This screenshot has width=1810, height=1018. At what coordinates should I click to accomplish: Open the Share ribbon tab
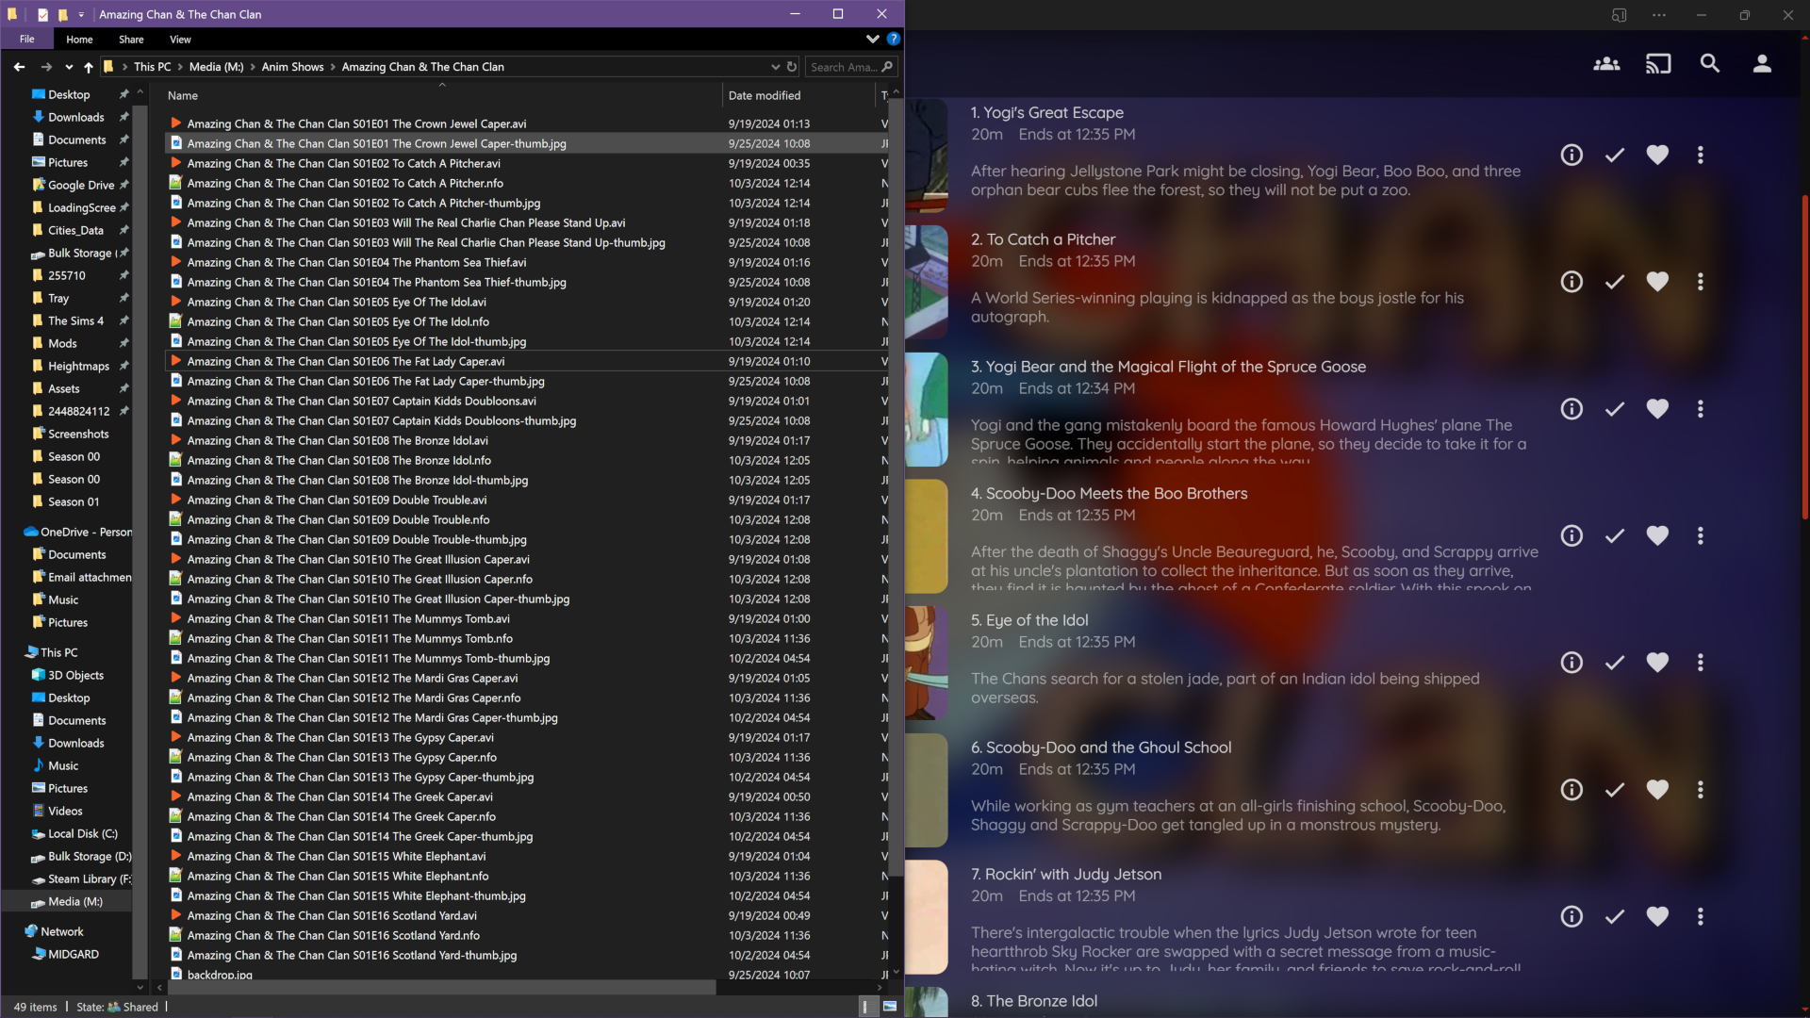(x=131, y=40)
